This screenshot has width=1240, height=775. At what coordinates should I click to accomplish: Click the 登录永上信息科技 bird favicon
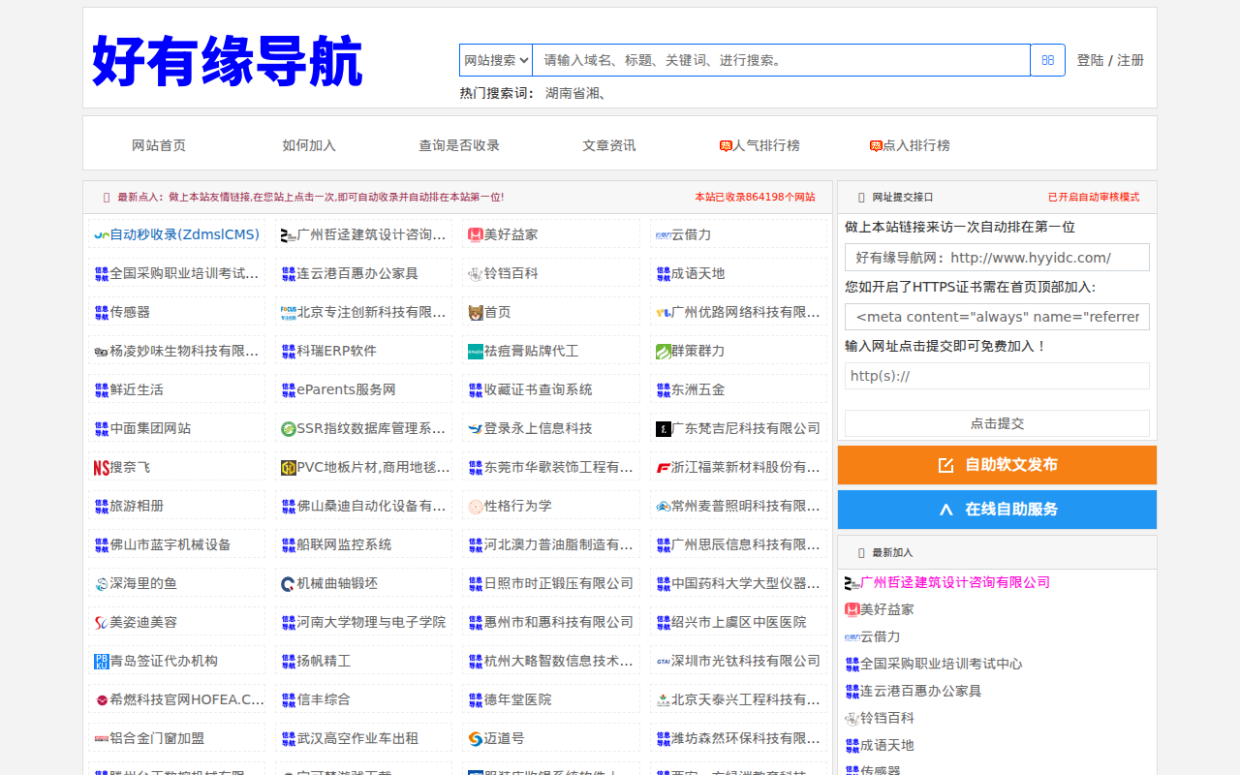pos(476,429)
